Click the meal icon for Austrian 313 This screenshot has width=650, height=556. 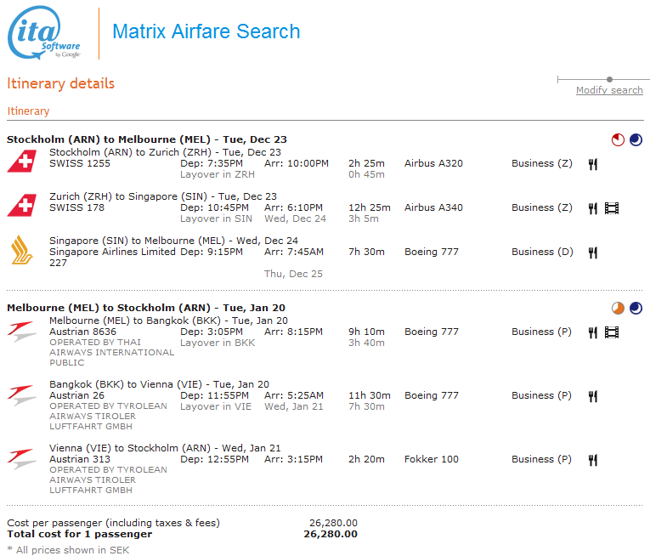pyautogui.click(x=593, y=460)
